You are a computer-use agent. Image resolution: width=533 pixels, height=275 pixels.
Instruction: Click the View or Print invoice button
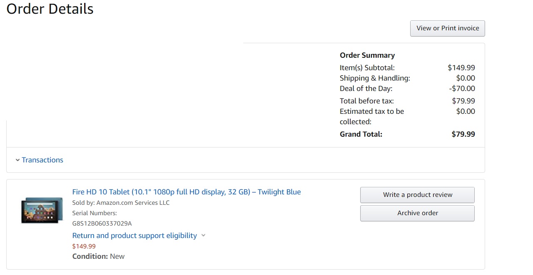coord(448,28)
